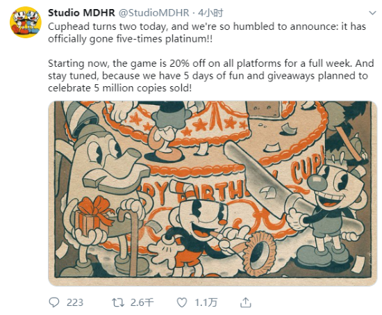The height and width of the screenshot is (315, 382).
Task: Retweet using the arrows icon
Action: 118,302
